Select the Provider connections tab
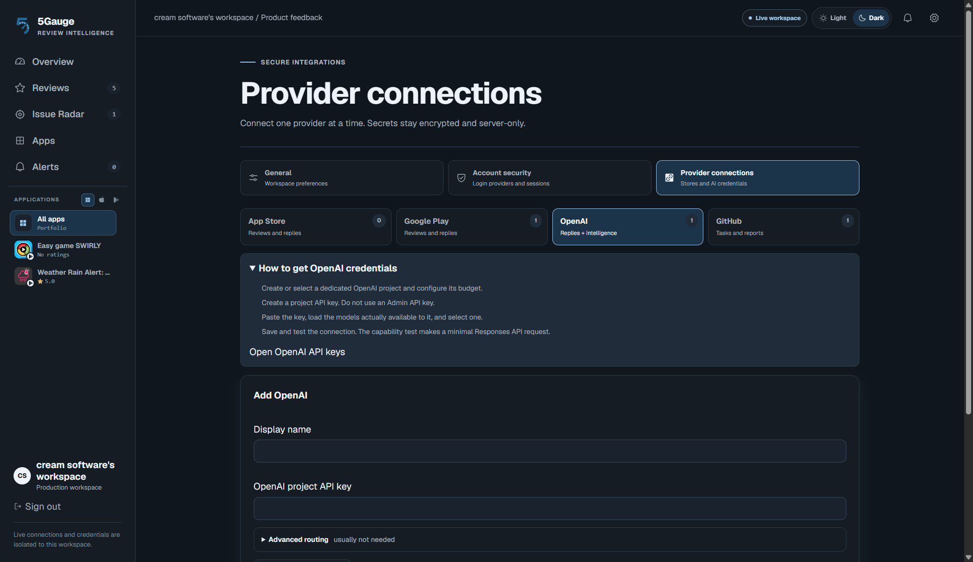Viewport: 973px width, 562px height. click(758, 178)
